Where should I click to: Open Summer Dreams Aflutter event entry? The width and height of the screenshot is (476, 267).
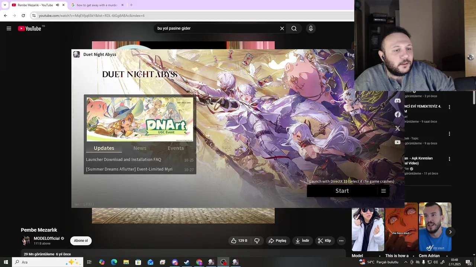click(129, 169)
